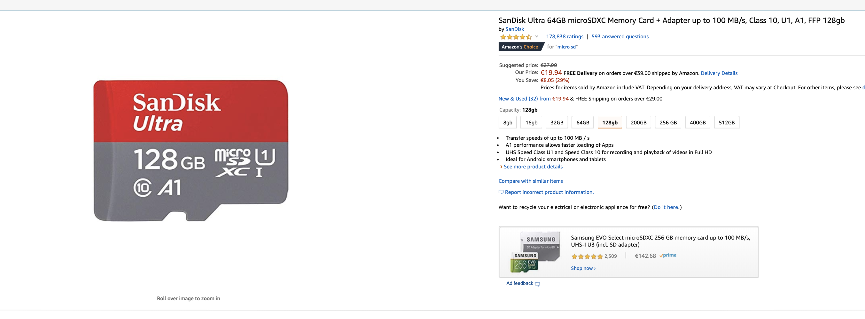
Task: Select the 64GB capacity option
Action: click(582, 122)
